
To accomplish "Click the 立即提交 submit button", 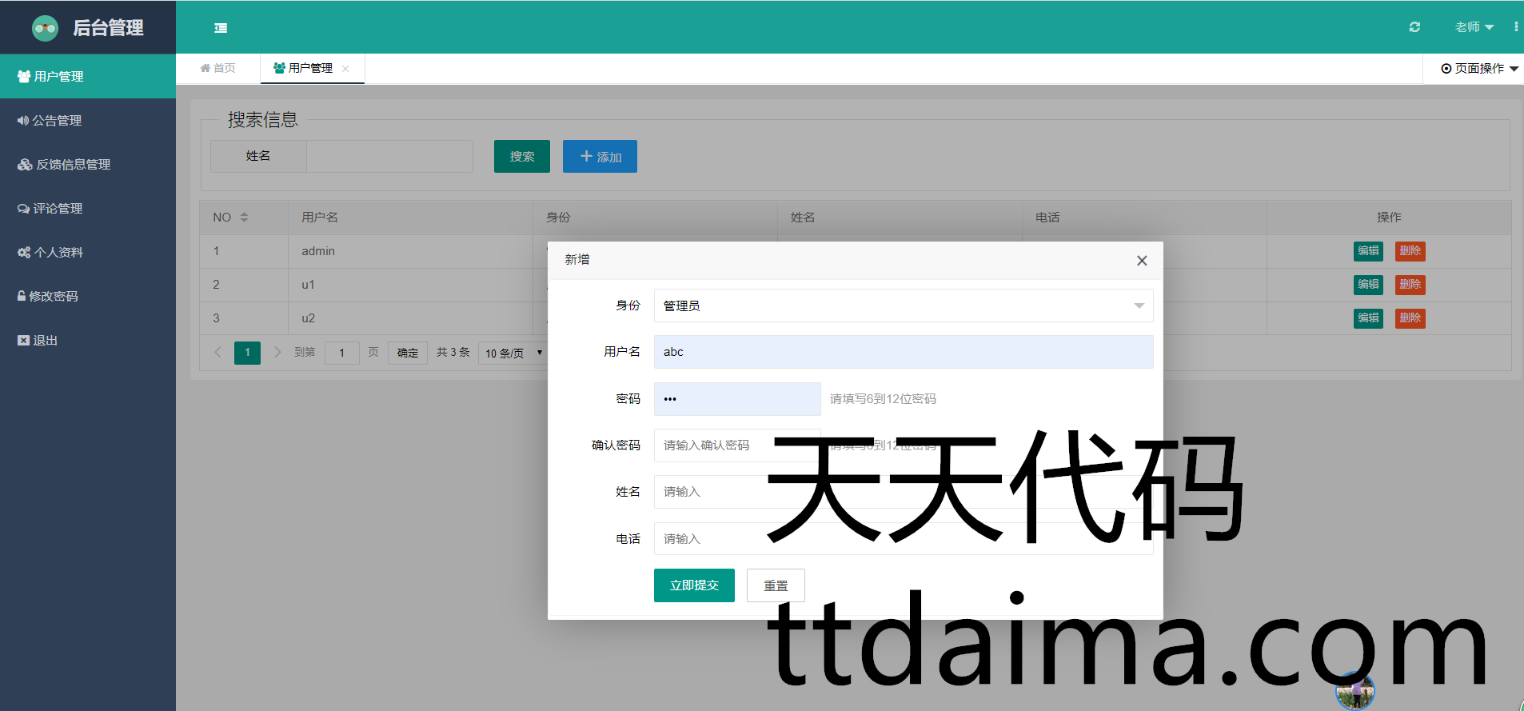I will point(693,585).
